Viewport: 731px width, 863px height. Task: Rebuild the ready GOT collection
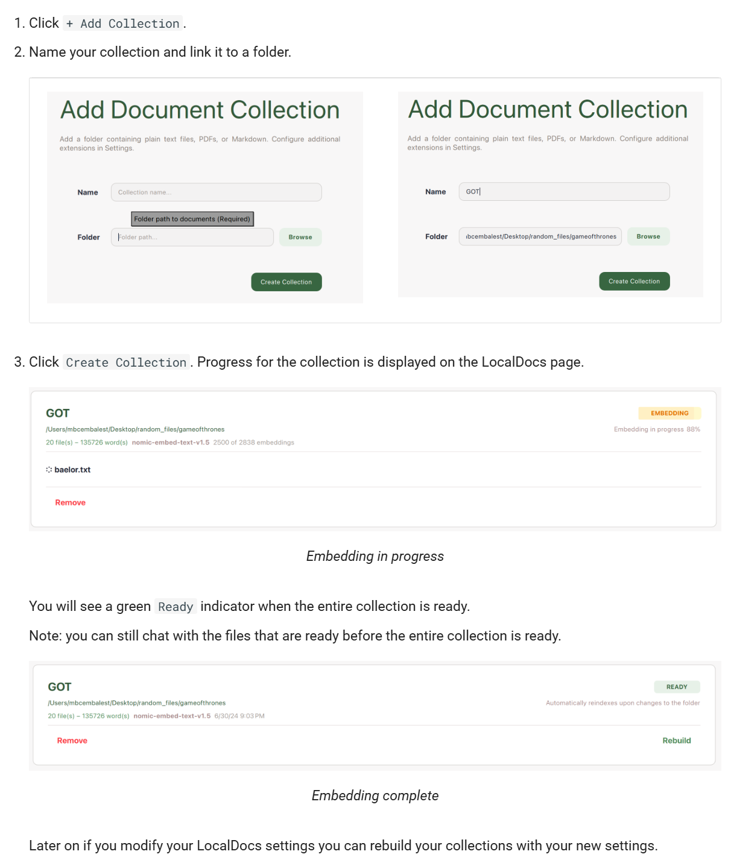pyautogui.click(x=676, y=741)
